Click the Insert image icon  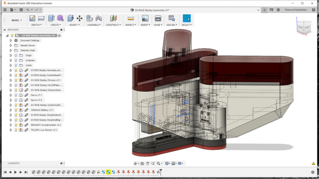point(145,18)
